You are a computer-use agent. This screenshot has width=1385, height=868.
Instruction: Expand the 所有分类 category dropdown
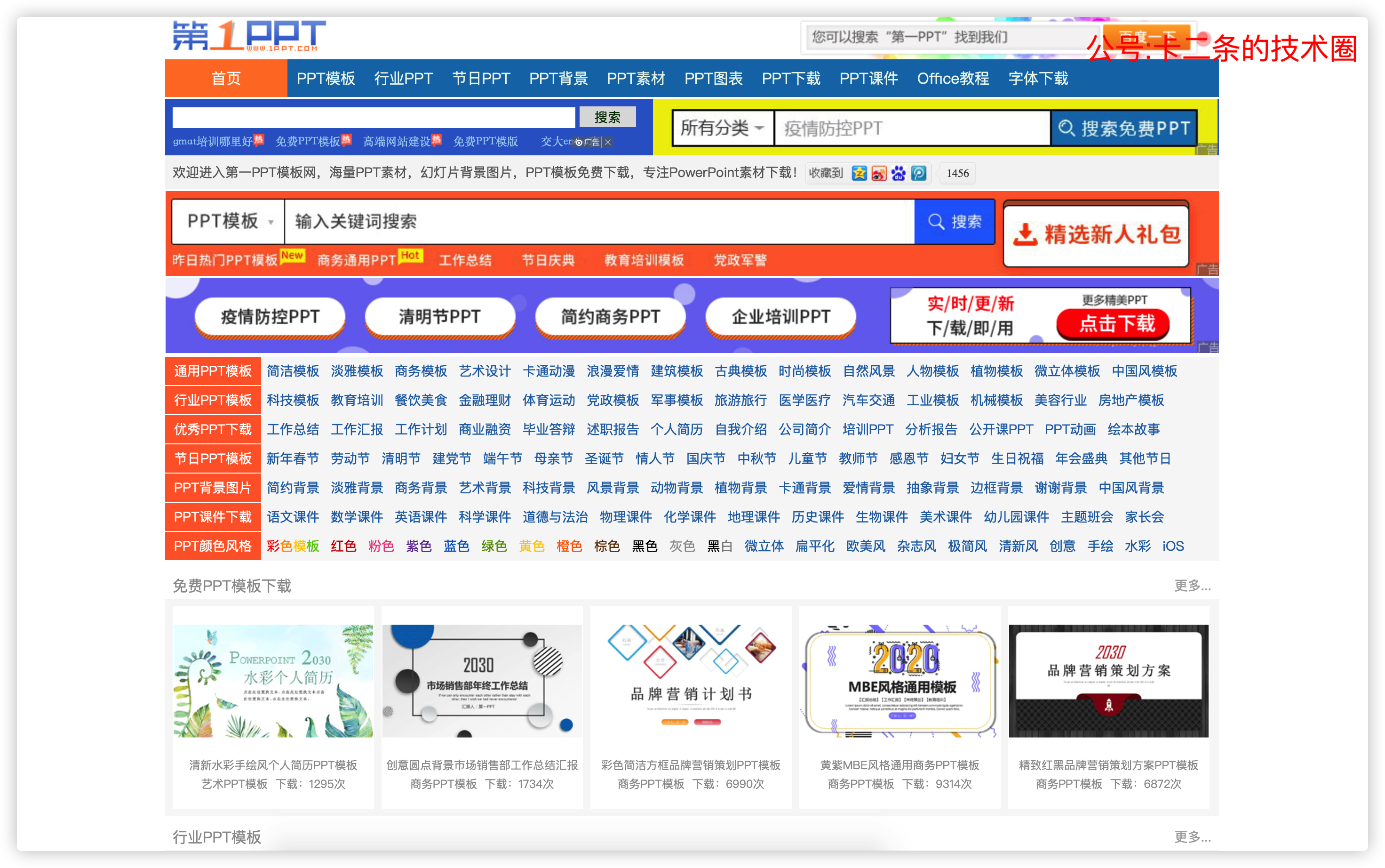[x=722, y=128]
